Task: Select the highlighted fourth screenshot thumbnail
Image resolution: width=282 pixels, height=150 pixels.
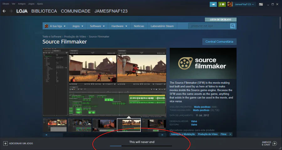Action: click(129, 125)
